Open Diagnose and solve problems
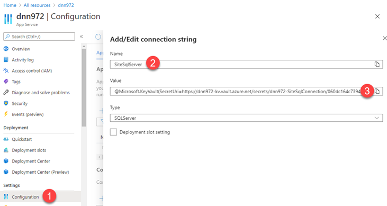 40,92
